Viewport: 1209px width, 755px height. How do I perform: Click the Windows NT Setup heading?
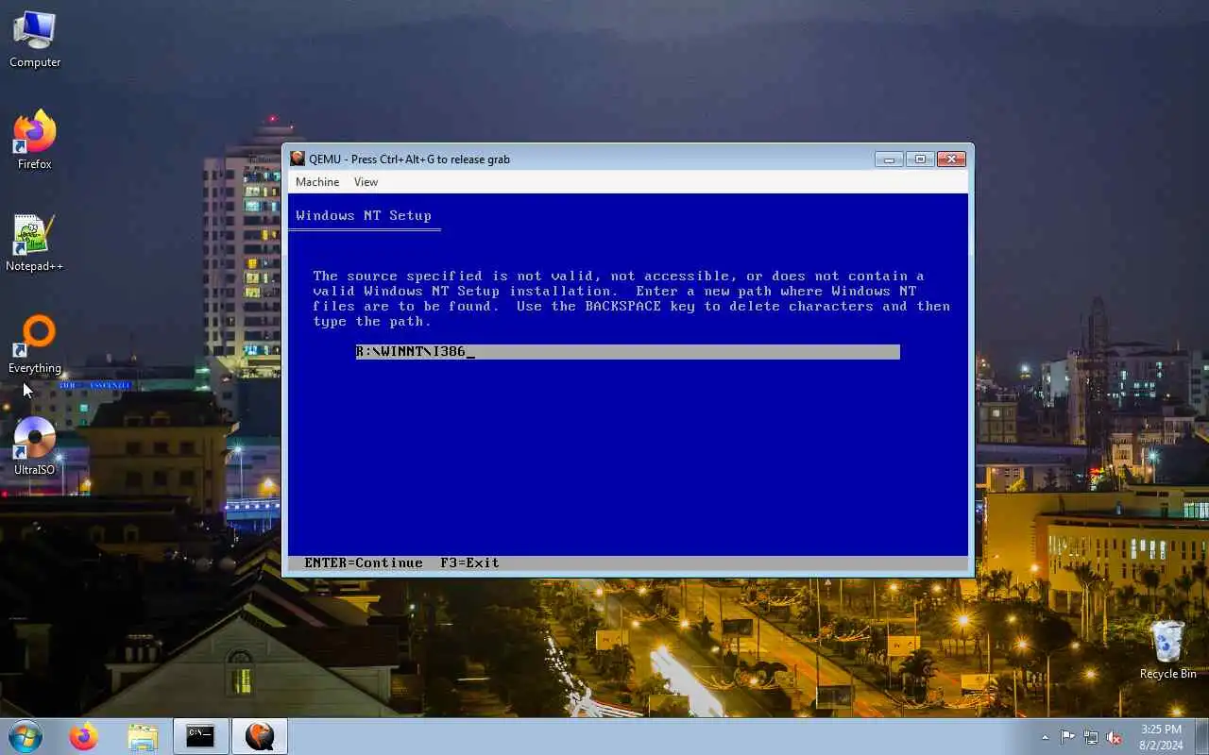tap(364, 215)
